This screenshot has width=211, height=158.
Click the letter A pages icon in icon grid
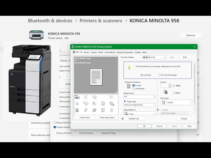94,103
